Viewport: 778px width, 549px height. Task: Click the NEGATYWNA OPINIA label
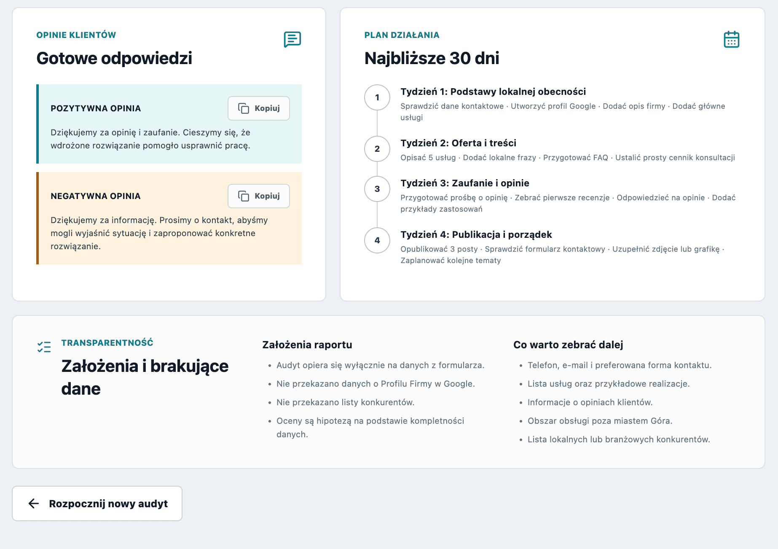(x=96, y=196)
